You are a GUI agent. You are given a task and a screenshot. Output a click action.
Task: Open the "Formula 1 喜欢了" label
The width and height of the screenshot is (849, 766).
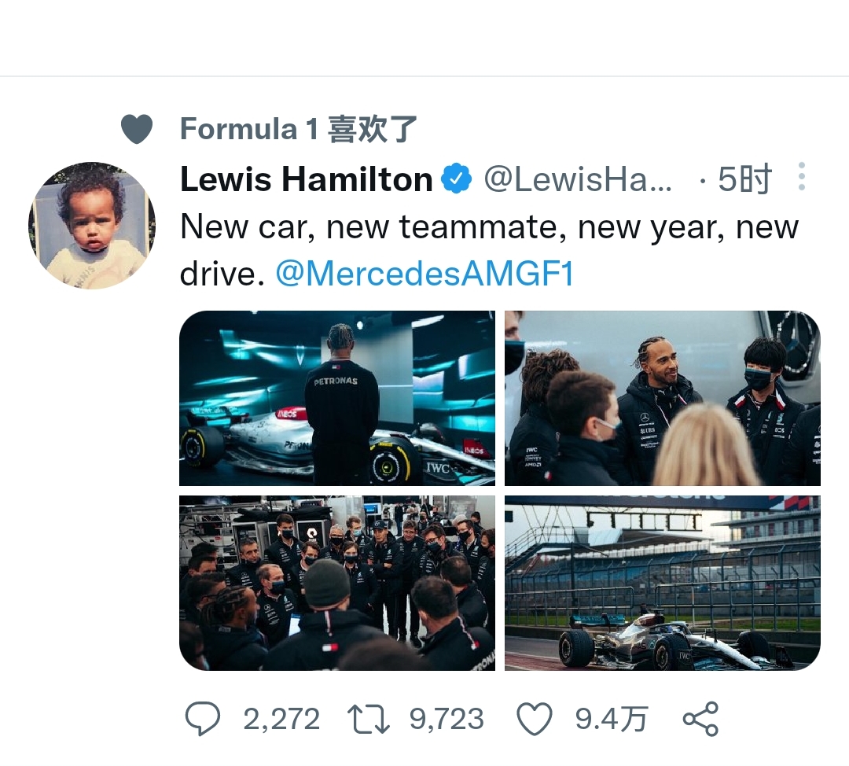[298, 129]
